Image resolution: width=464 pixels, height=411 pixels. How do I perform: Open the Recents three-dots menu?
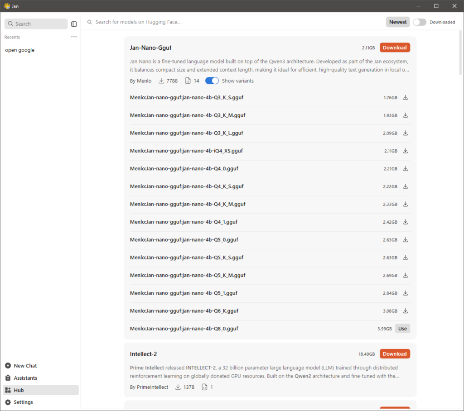(x=74, y=37)
